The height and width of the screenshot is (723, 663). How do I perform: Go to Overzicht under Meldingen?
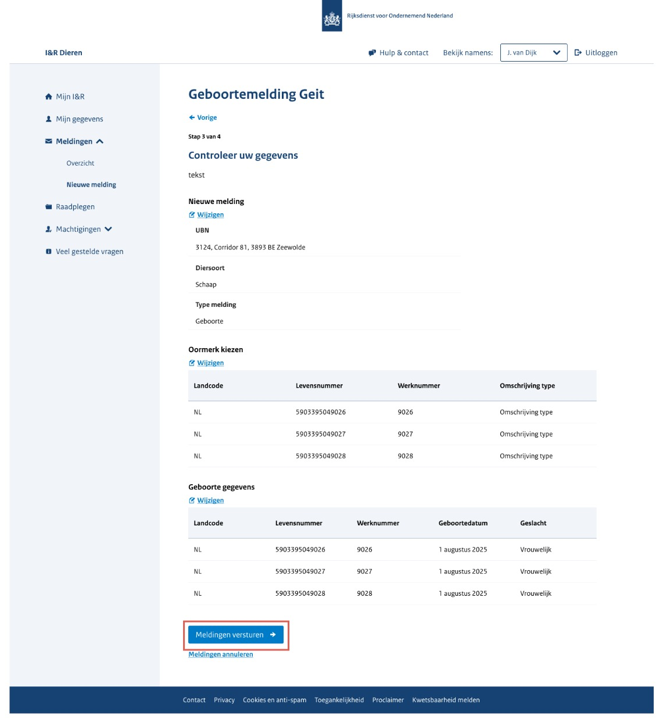click(x=80, y=163)
